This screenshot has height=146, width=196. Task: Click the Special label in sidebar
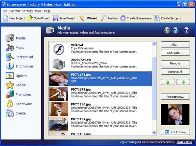pyautogui.click(x=21, y=85)
